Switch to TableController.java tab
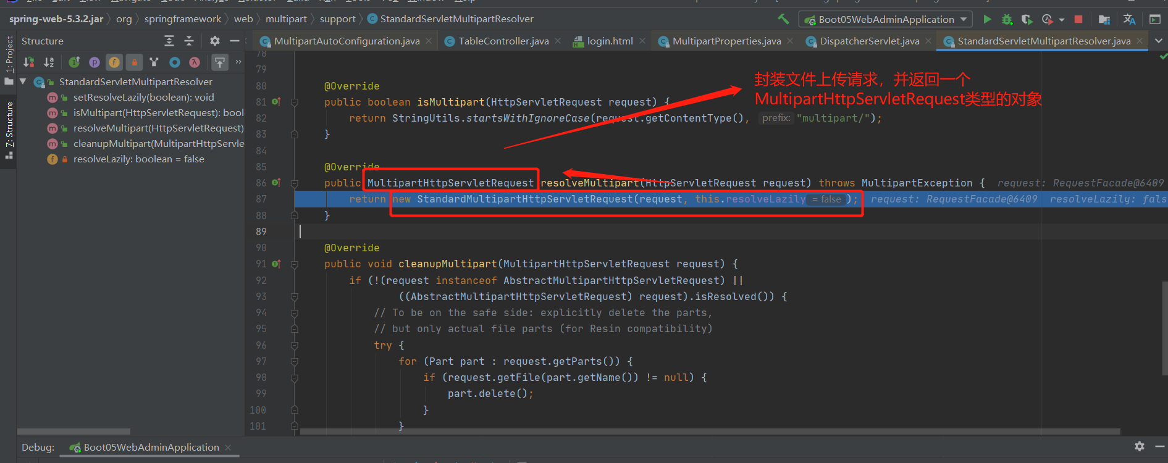This screenshot has width=1168, height=463. (x=503, y=41)
